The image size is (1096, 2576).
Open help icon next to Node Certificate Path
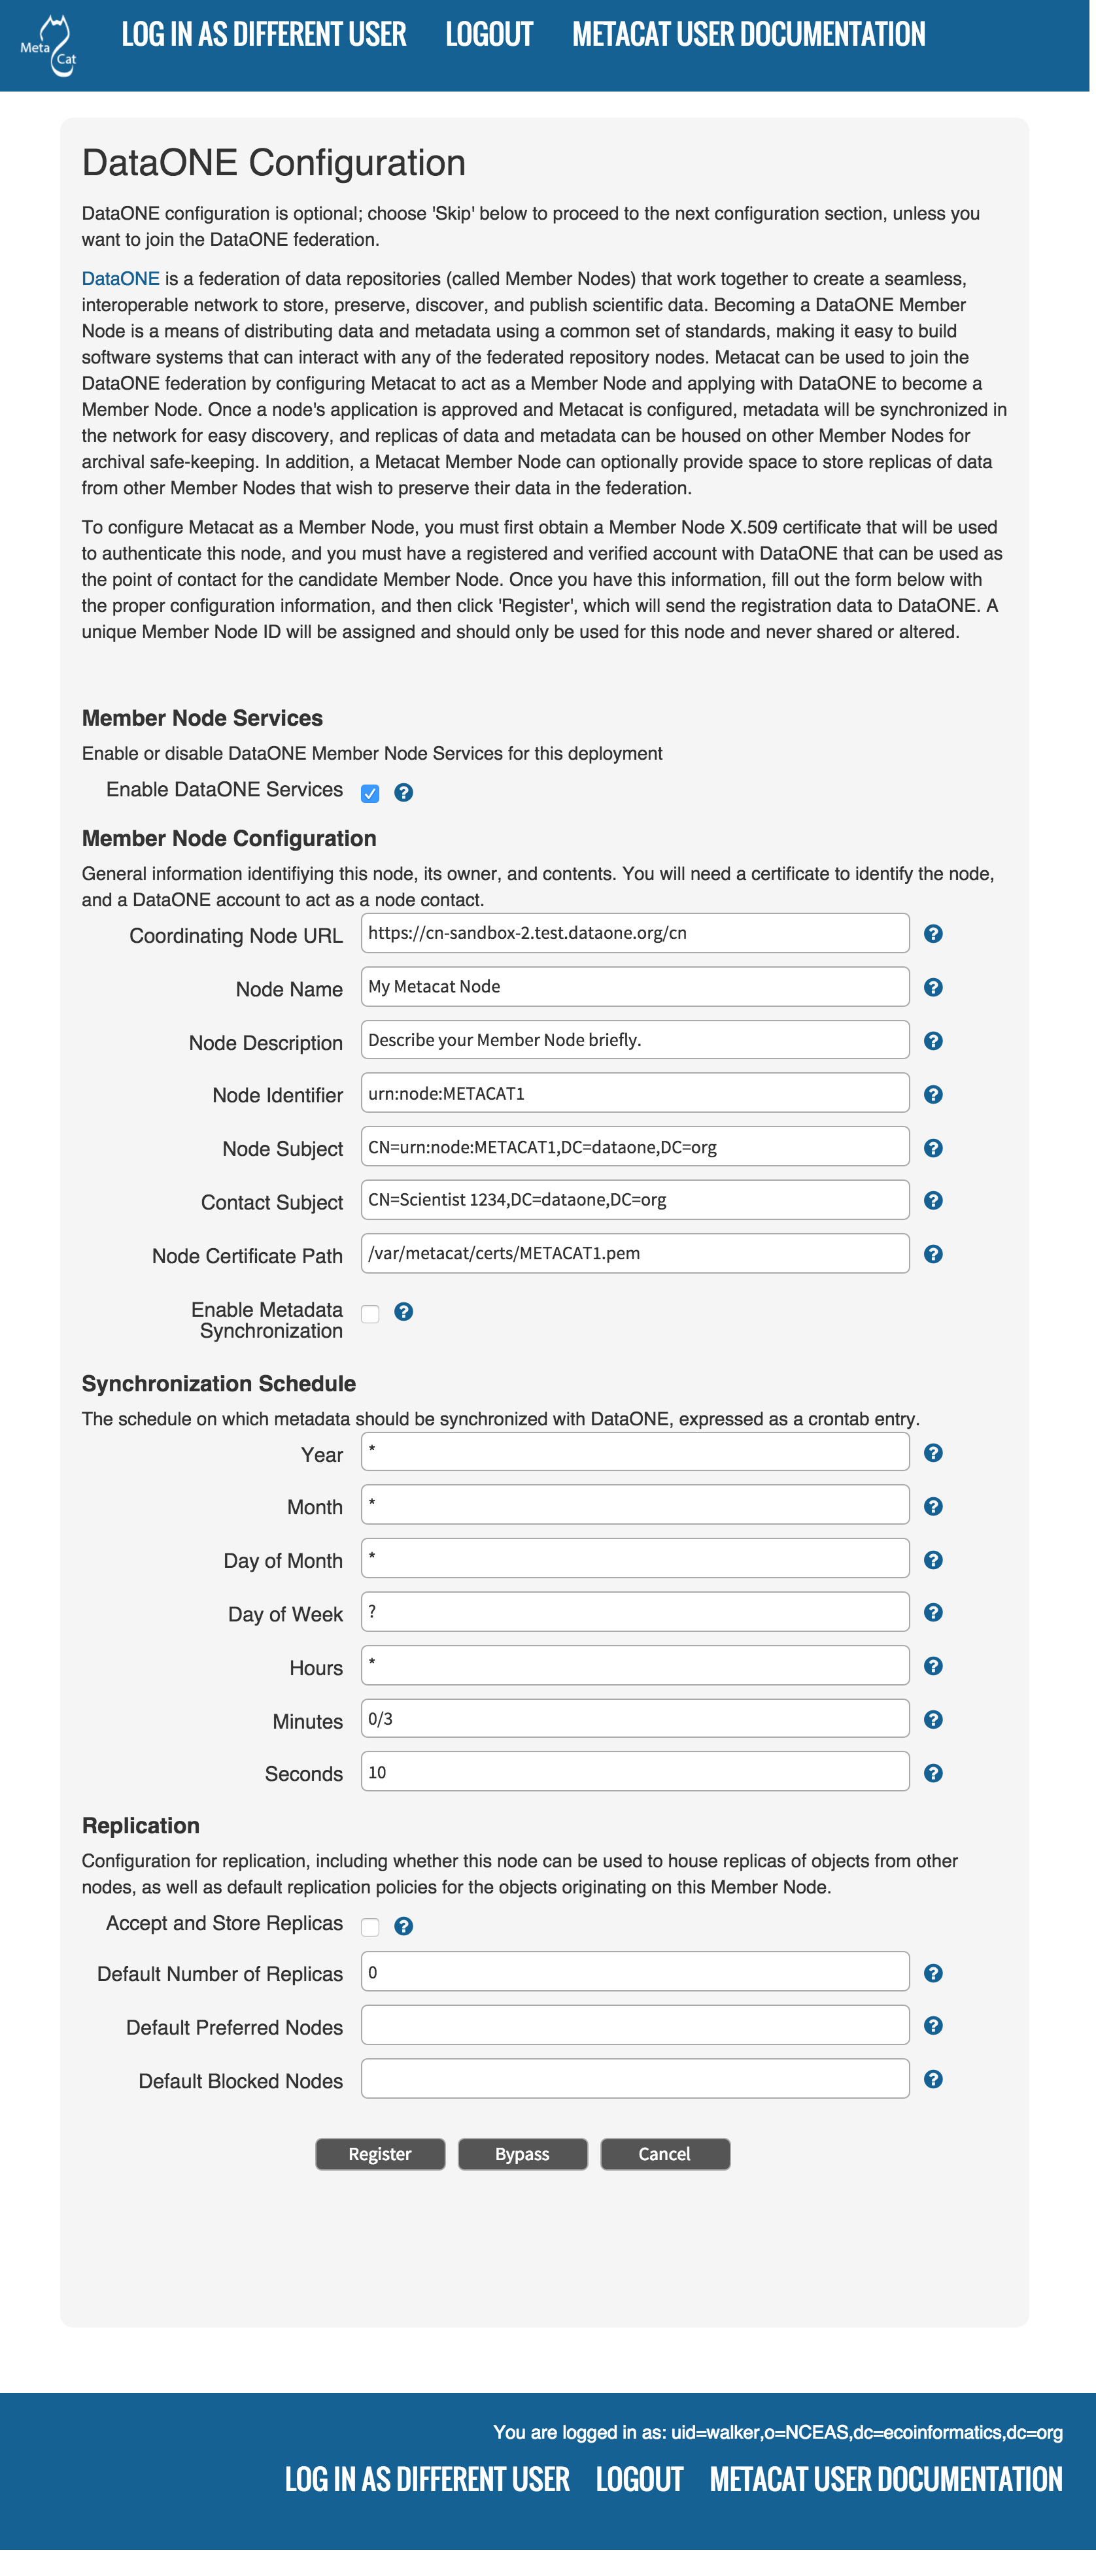coord(933,1255)
